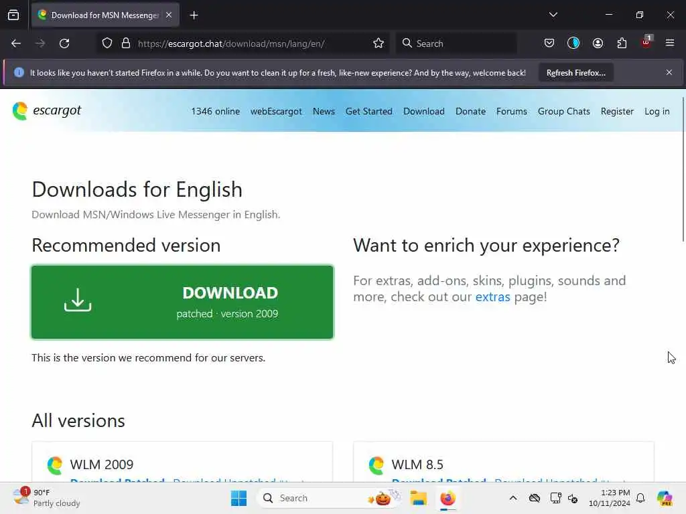Open File Explorer from taskbar

coord(418,498)
